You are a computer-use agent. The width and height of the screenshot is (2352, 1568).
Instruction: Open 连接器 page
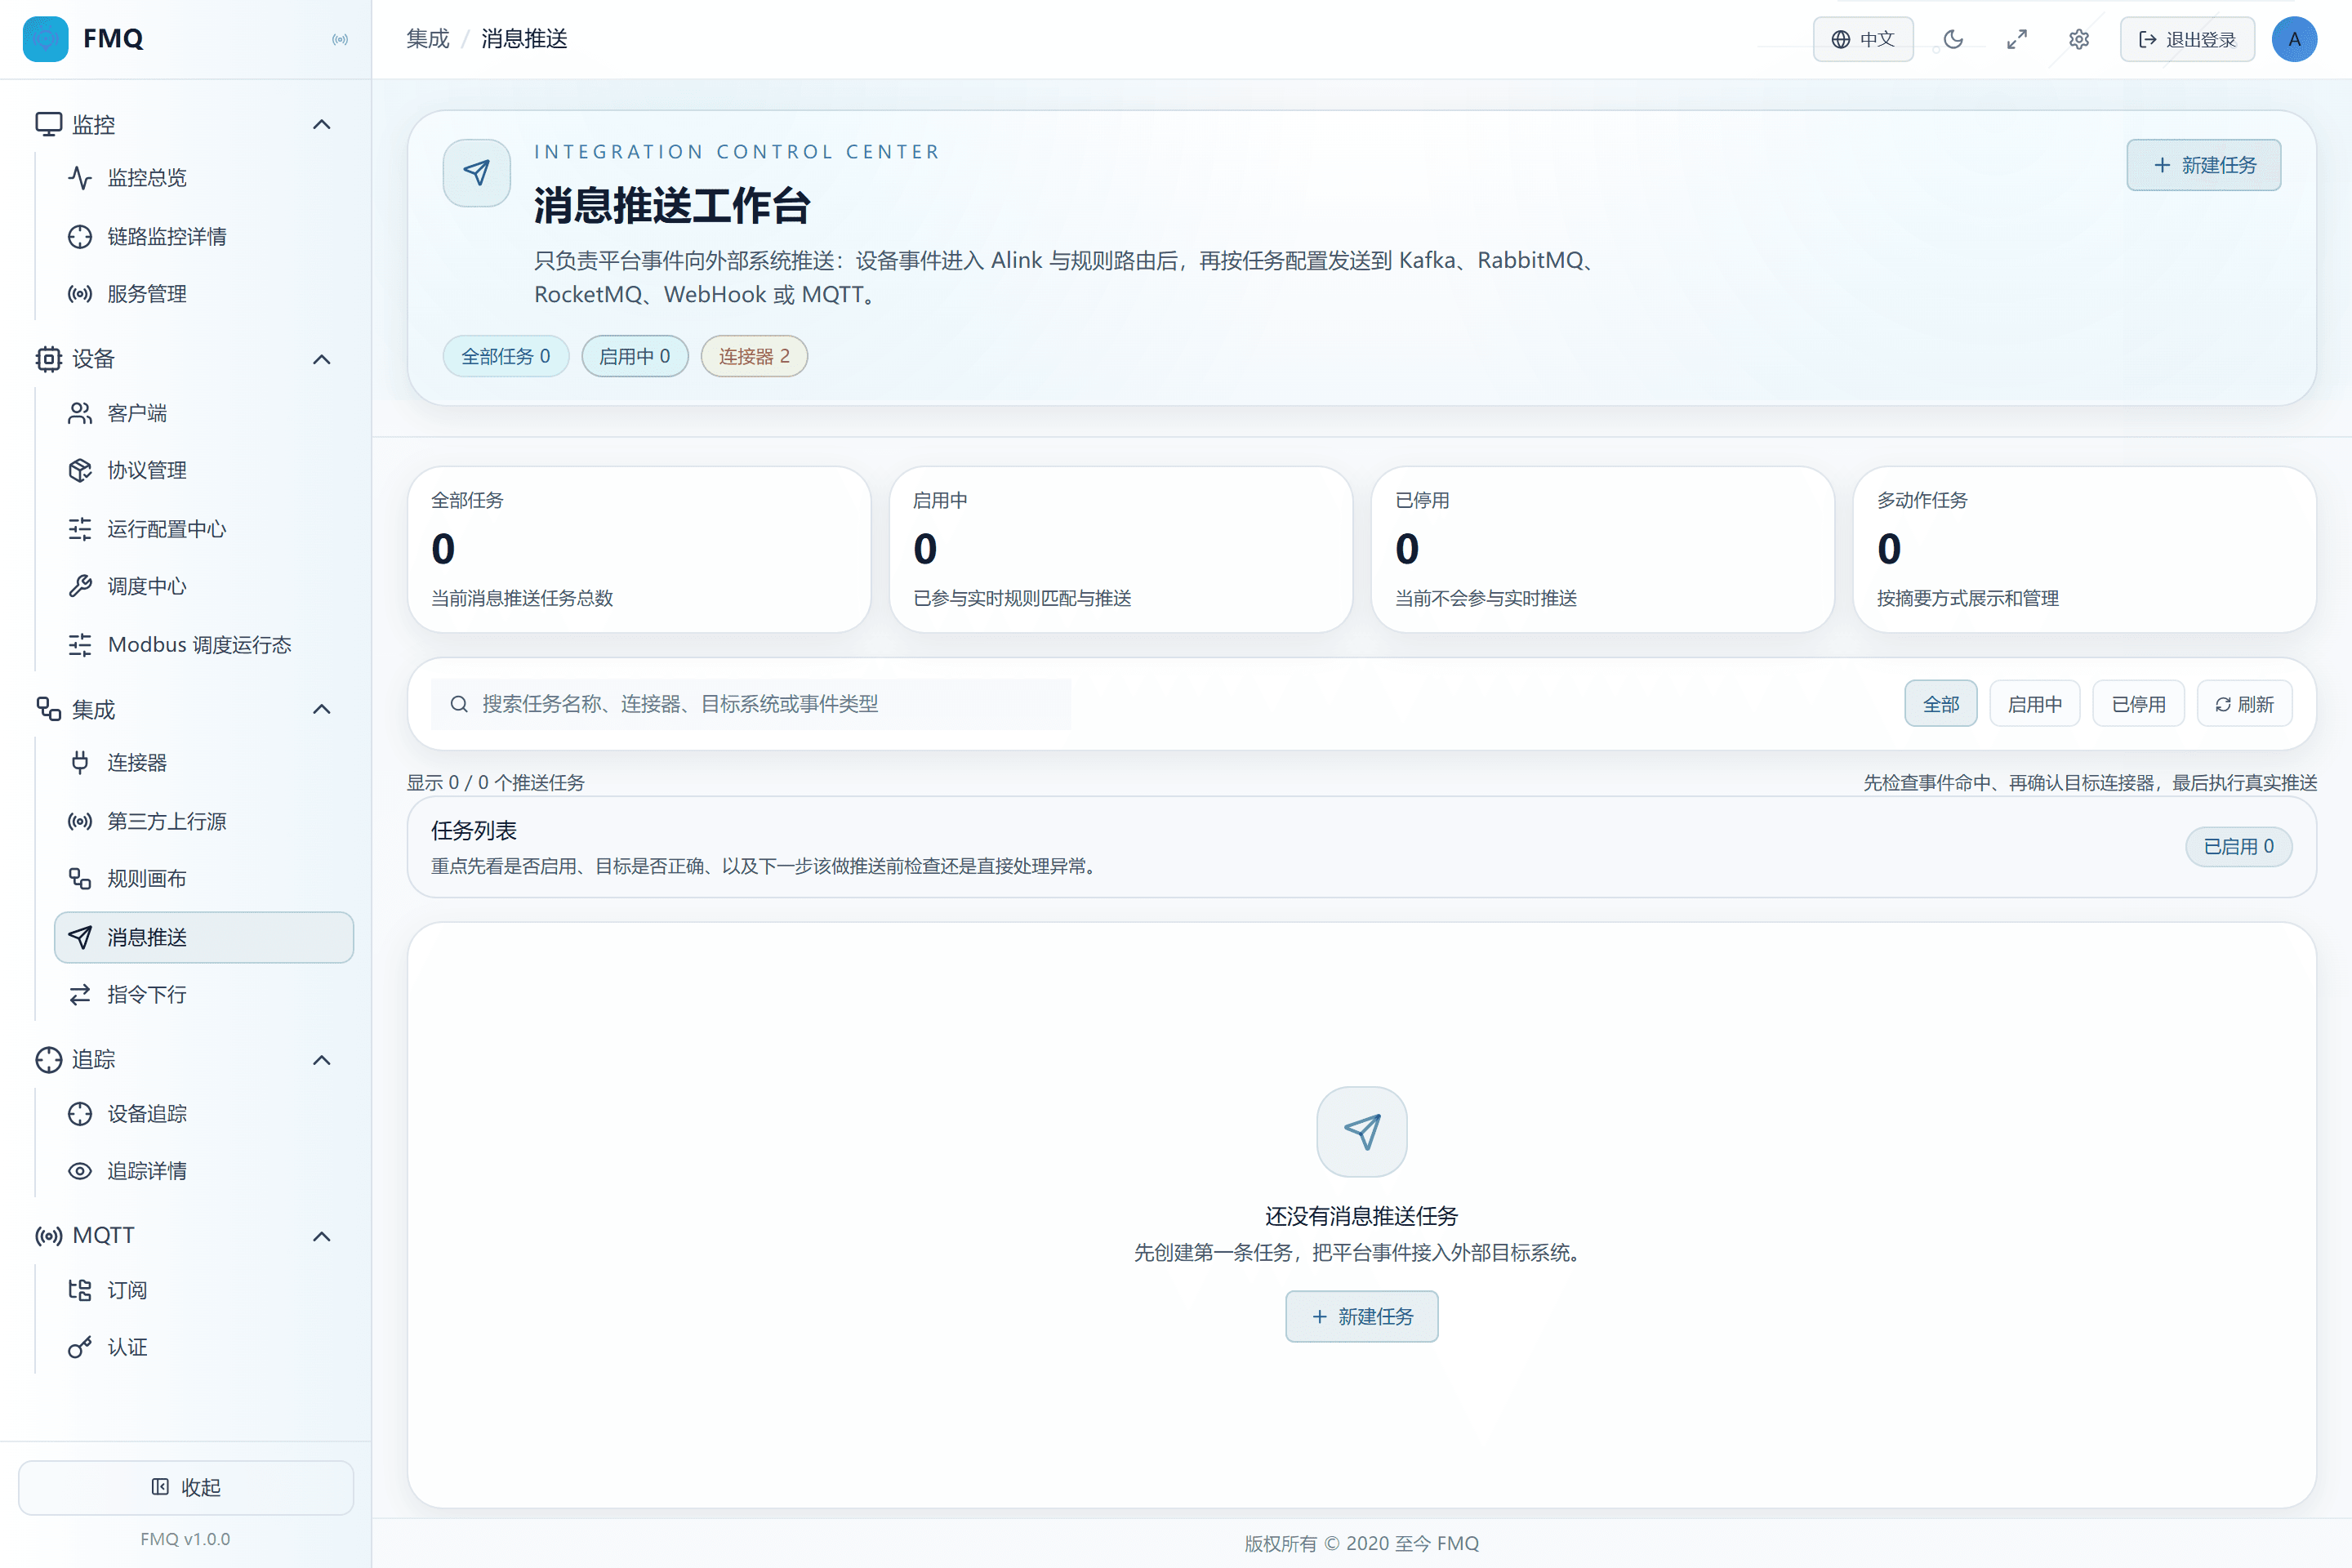204,763
